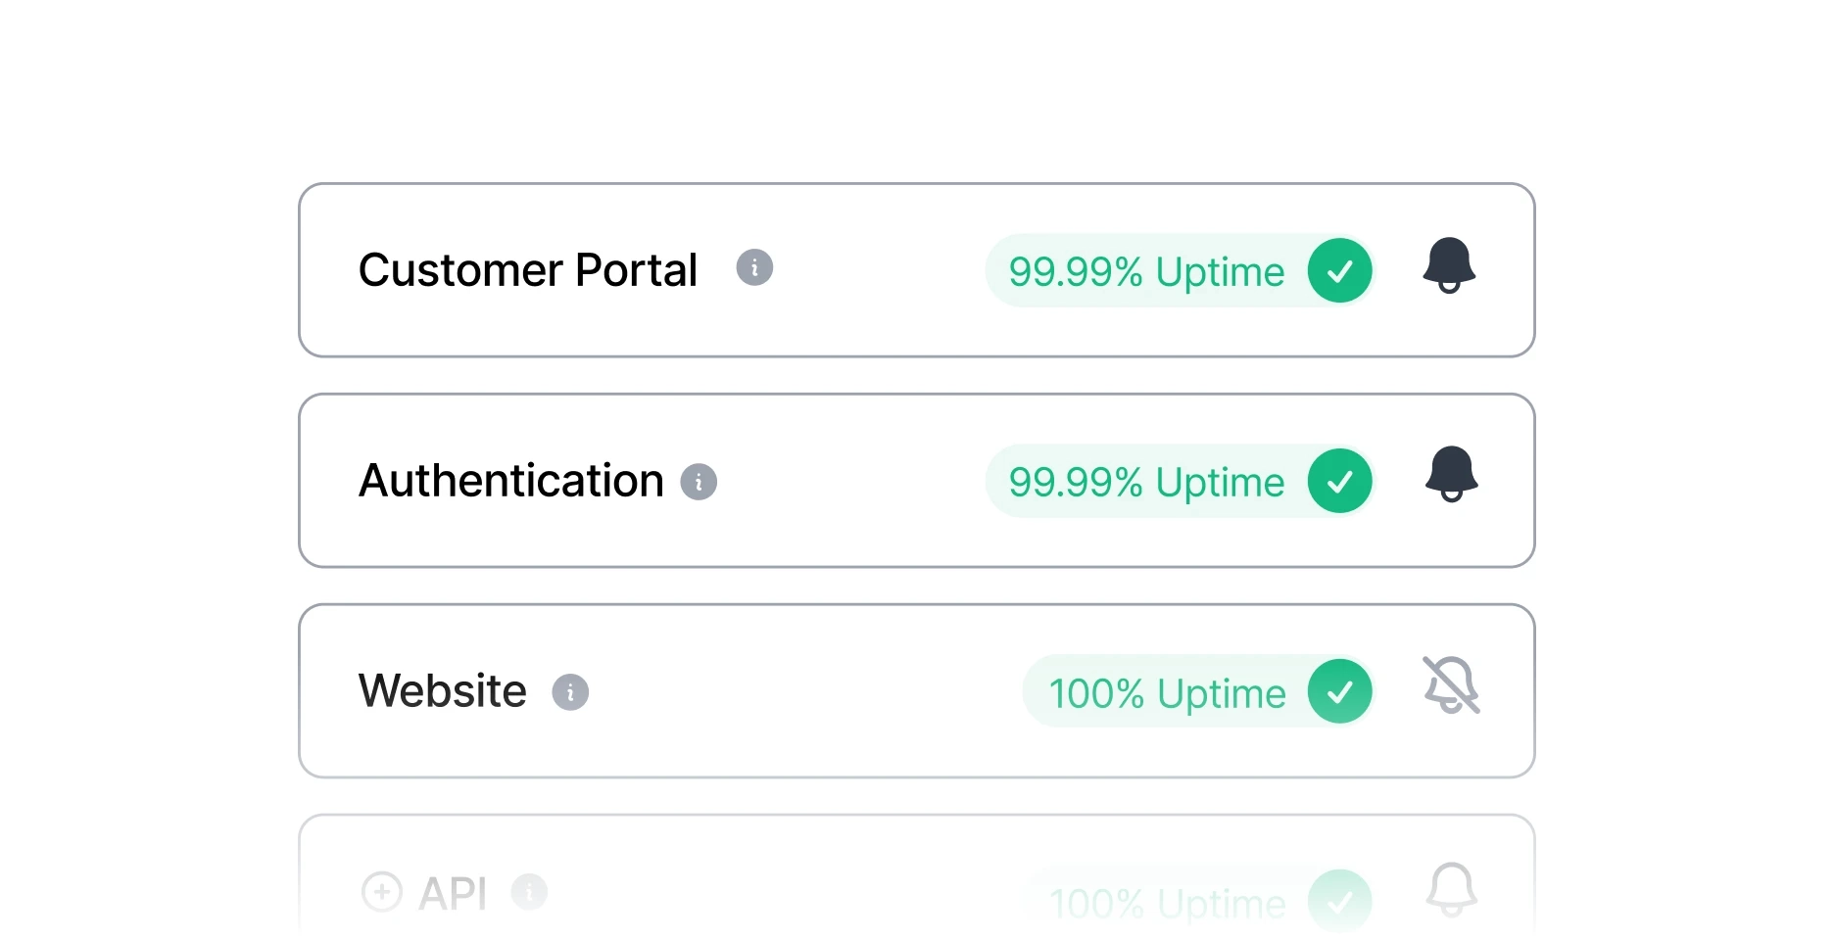Enable the notification bell for API
1834x940 pixels.
(x=1452, y=889)
